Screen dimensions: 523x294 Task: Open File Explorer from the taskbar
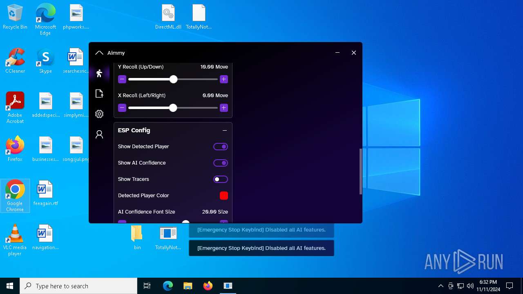pos(188,286)
